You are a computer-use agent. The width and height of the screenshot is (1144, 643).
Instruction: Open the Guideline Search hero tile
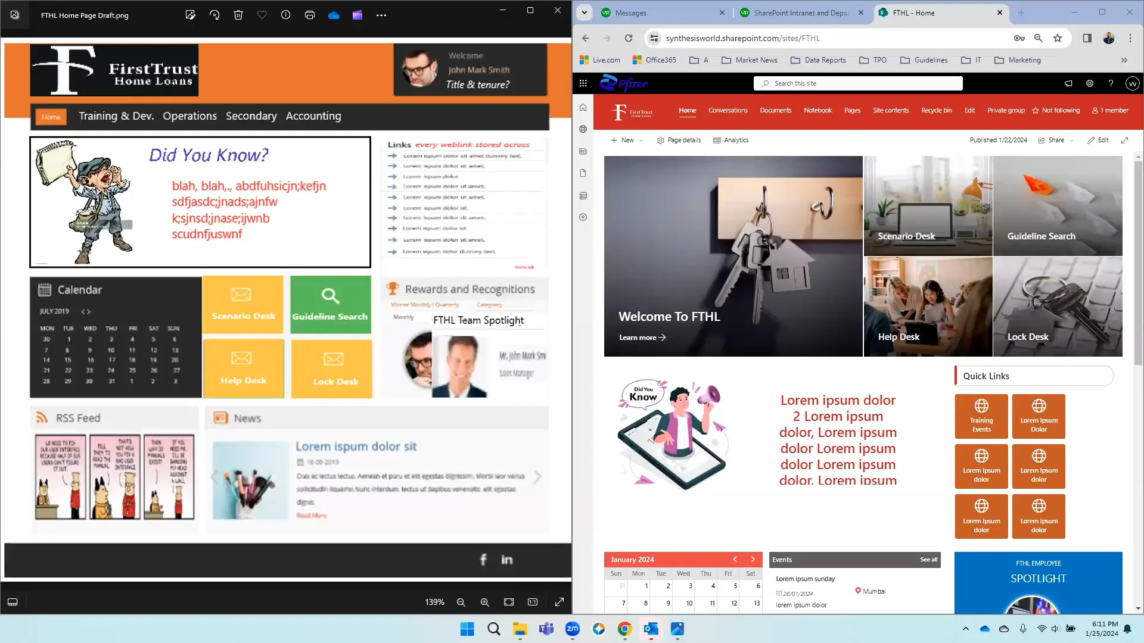(x=1058, y=206)
